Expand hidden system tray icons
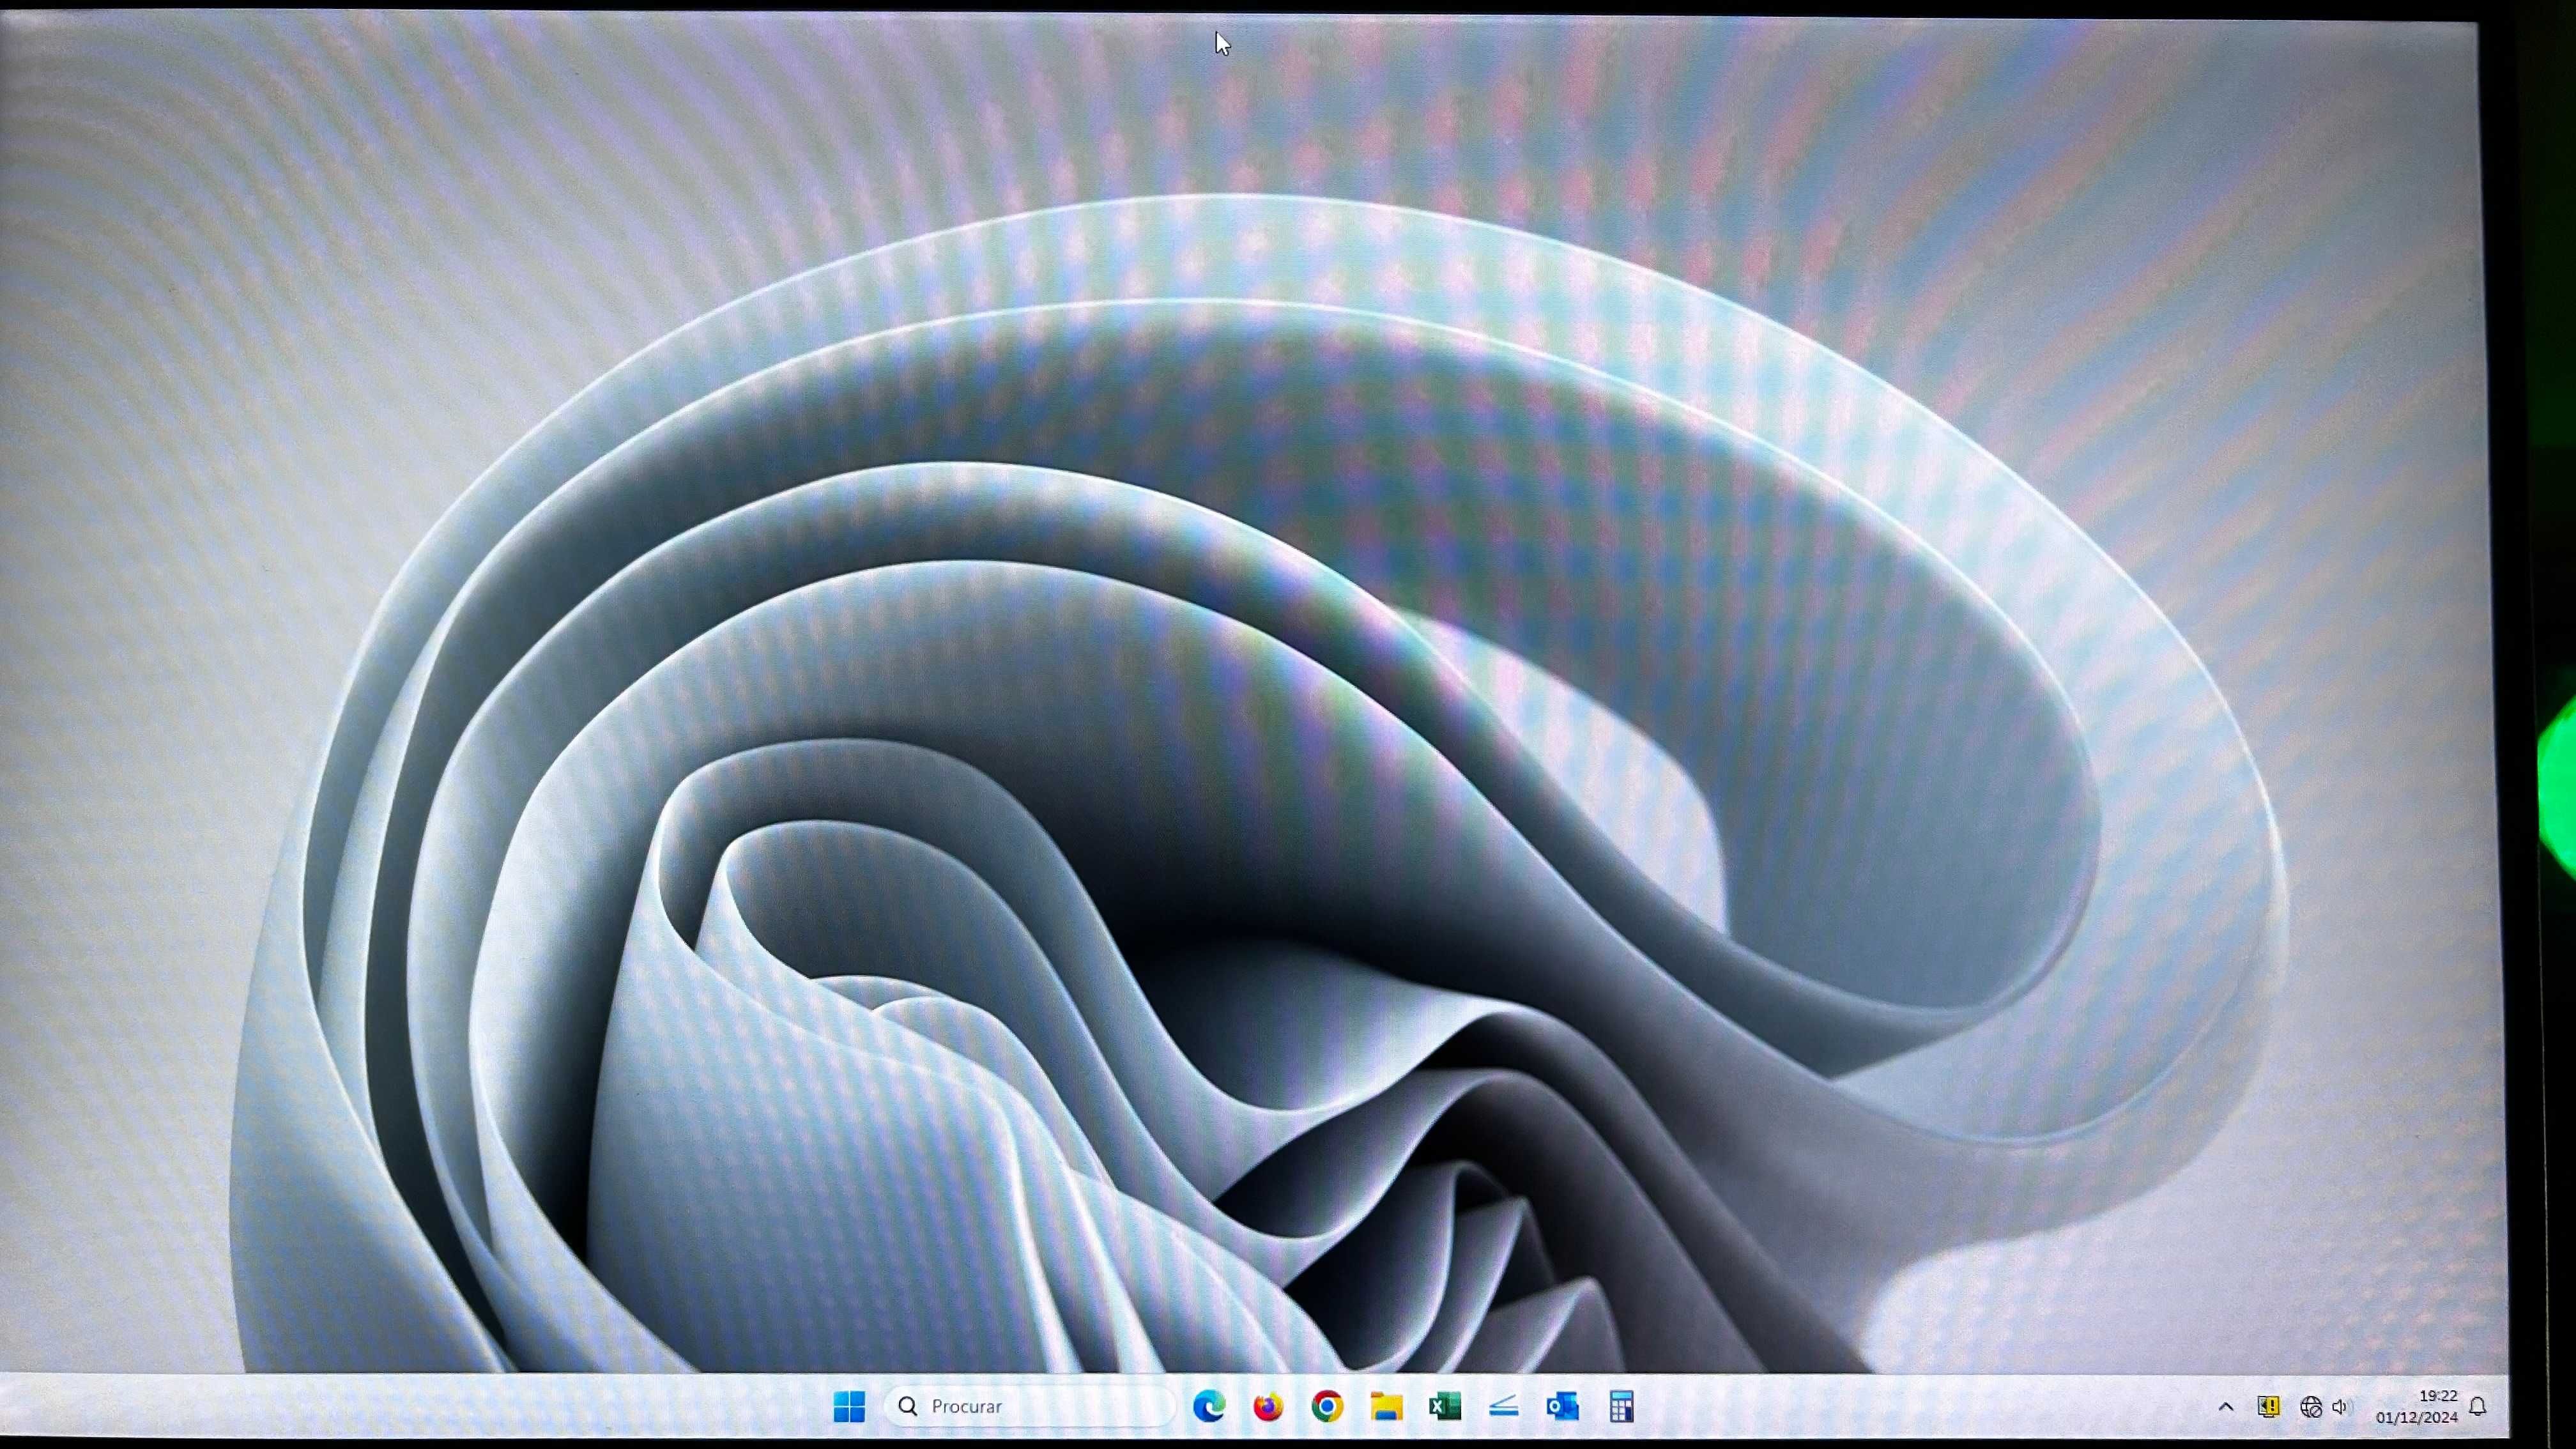 pyautogui.click(x=2226, y=1406)
